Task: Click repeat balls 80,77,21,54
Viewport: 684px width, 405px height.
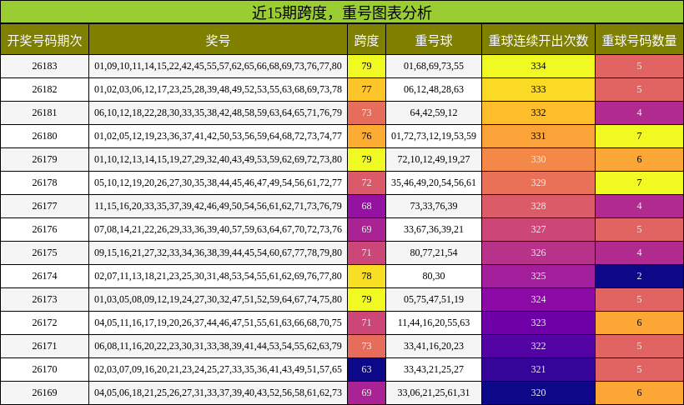Action: click(x=434, y=252)
